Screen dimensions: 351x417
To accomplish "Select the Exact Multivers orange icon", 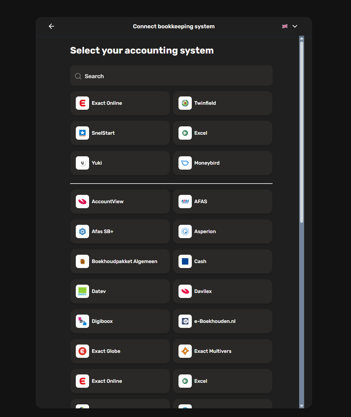I will coord(185,351).
